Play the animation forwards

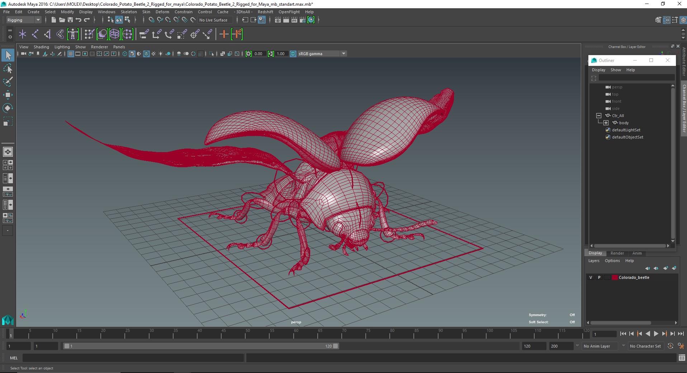[x=656, y=334]
